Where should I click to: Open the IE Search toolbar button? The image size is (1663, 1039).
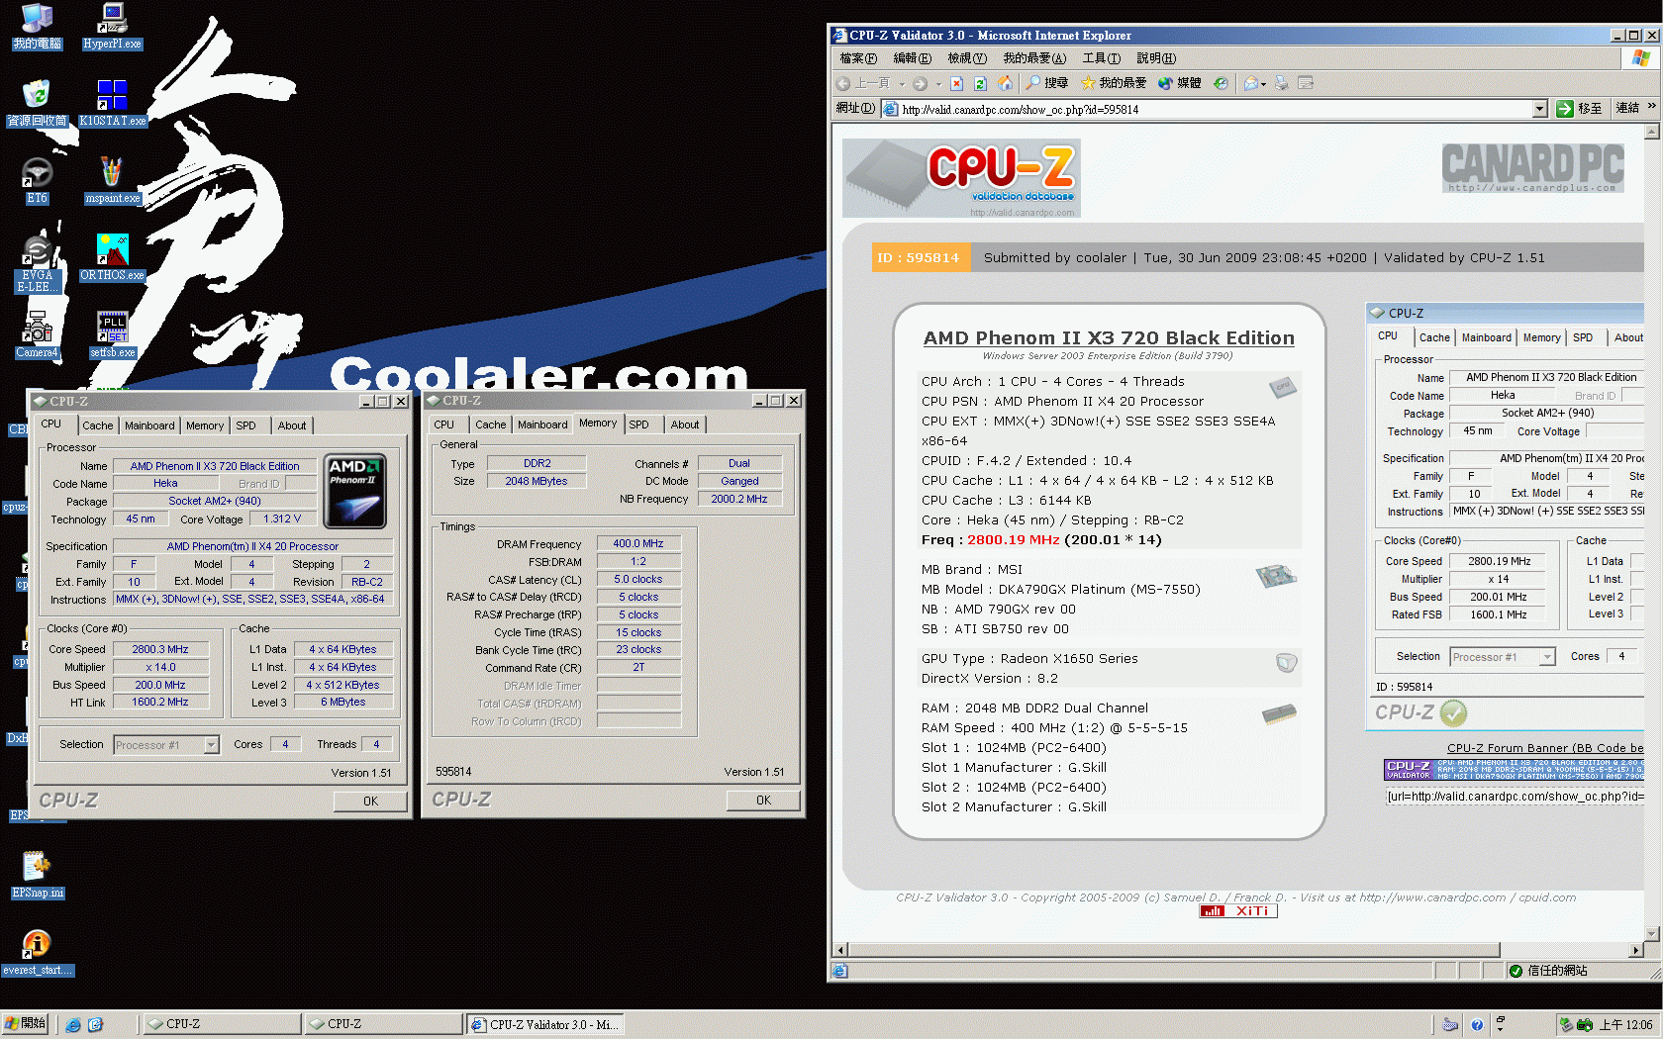tap(1046, 83)
